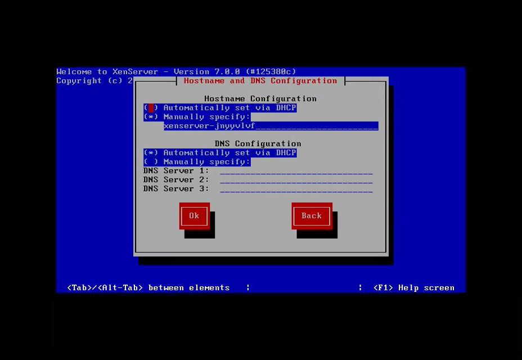Click the 'DNS Configuration' section heading

point(258,144)
